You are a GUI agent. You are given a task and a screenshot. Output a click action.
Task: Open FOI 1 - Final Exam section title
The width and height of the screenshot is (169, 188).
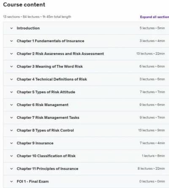pos(33,181)
